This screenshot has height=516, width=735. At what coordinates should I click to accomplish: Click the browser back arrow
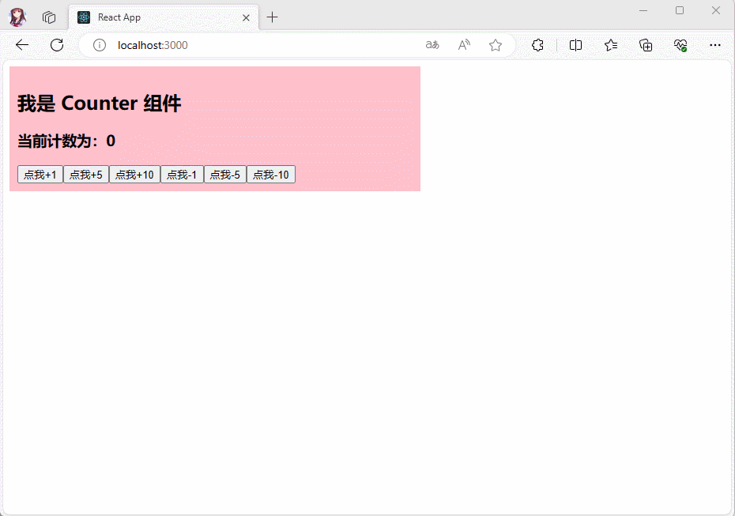[22, 45]
